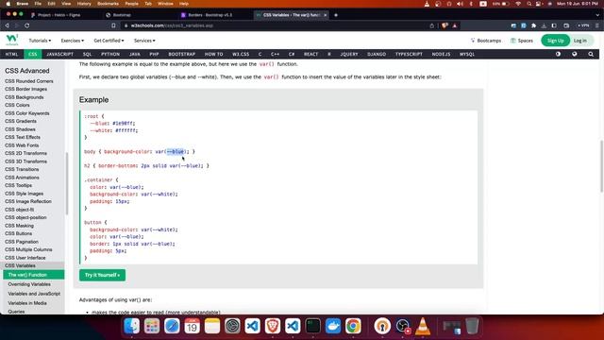
Task: Open the Bootcamps link
Action: (x=486, y=41)
